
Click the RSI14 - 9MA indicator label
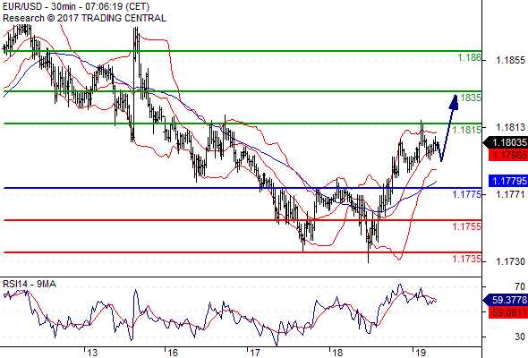30,284
